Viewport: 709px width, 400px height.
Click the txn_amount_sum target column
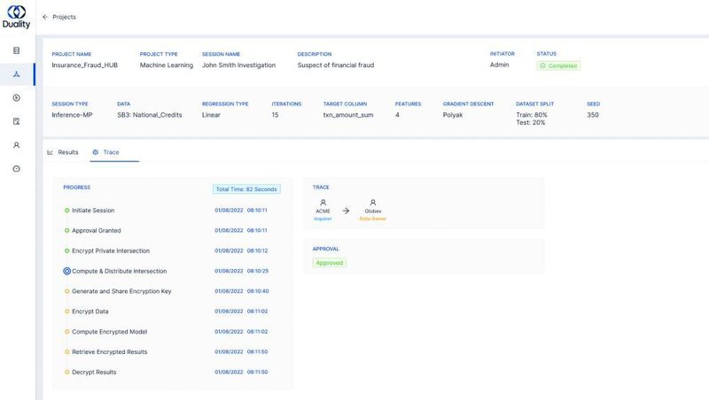[x=348, y=115]
